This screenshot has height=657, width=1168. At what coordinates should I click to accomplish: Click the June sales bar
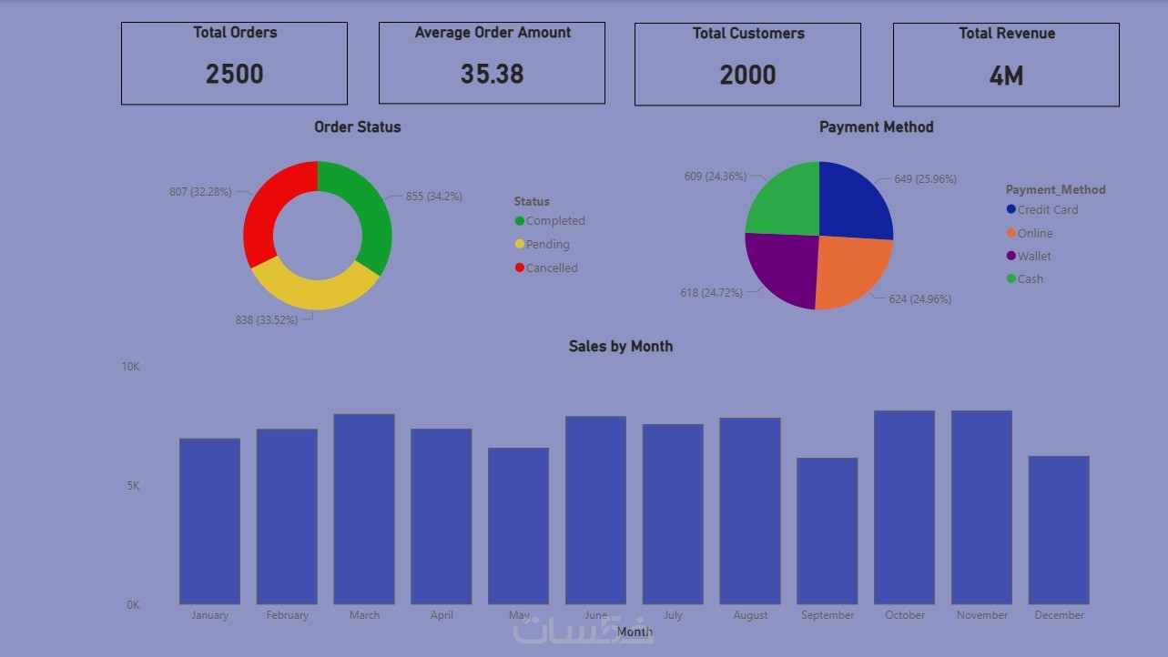point(595,510)
